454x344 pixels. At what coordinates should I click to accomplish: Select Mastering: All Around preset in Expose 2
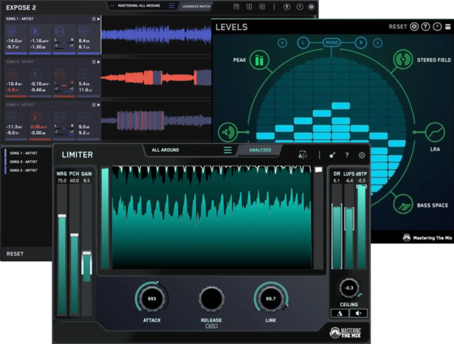(139, 6)
